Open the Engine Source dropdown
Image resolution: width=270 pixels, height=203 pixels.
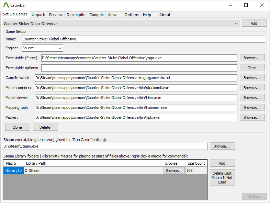tap(42, 48)
